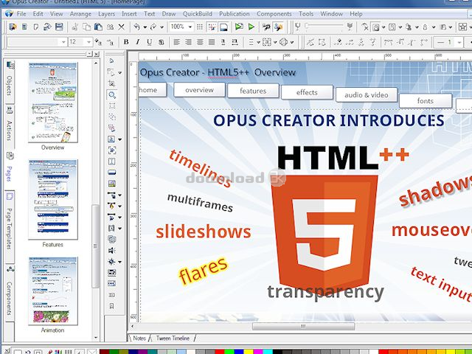The height and width of the screenshot is (354, 472).
Task: Open the bullet list dropdown arrow
Action: coord(258,43)
